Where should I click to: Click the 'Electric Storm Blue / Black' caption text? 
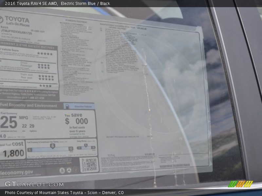pos(85,4)
